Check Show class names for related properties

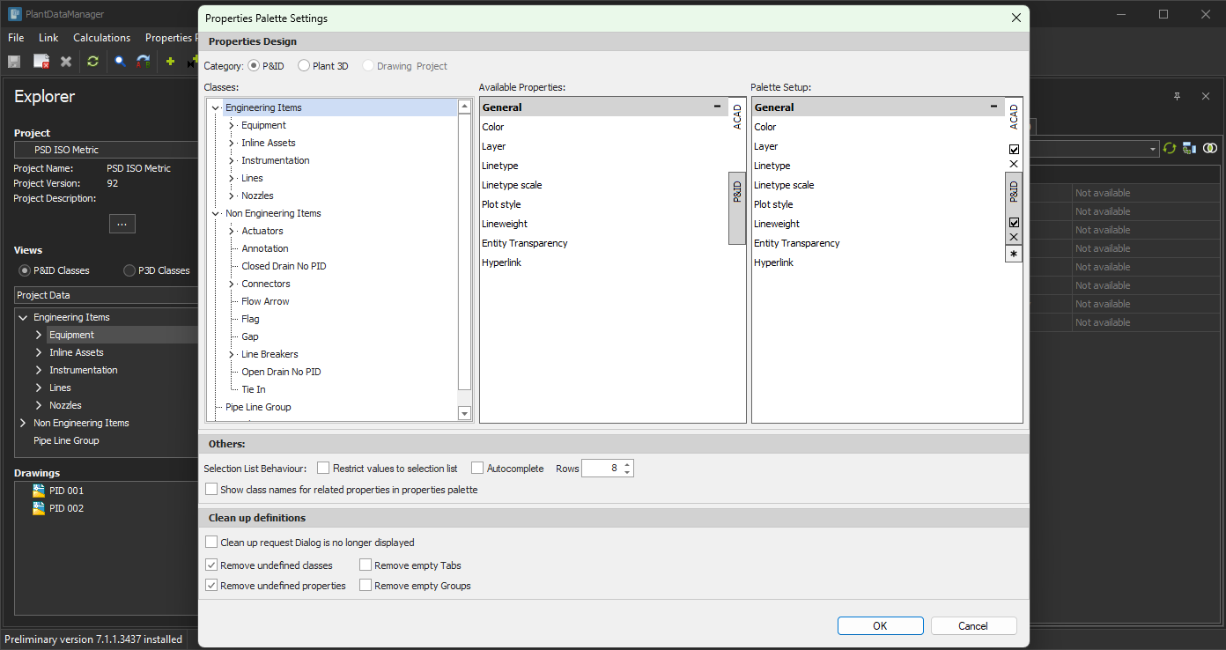point(211,489)
